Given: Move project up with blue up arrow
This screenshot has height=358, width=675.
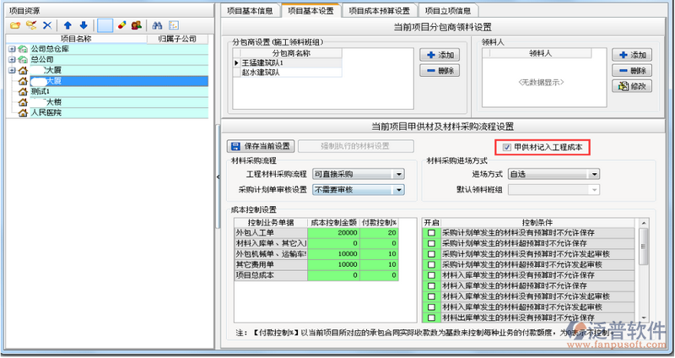Looking at the screenshot, I should coord(67,25).
